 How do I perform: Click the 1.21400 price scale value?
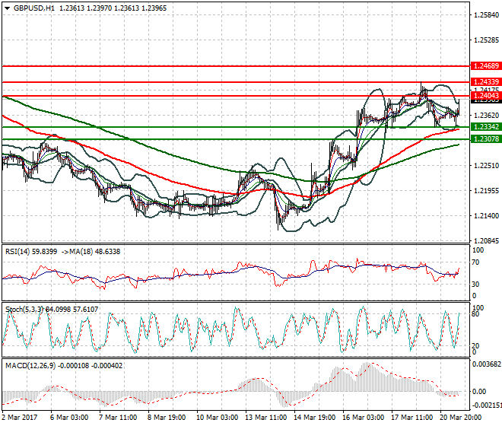point(486,216)
